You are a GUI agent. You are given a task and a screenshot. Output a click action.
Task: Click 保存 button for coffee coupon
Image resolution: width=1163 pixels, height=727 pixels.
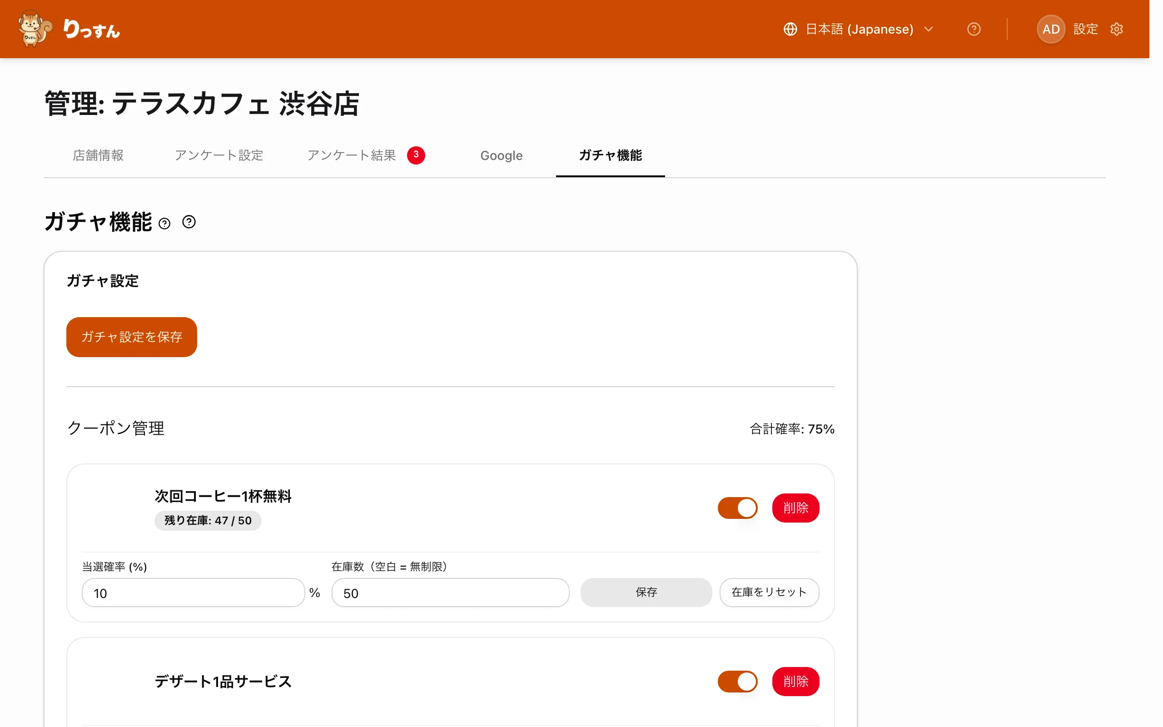click(x=646, y=593)
